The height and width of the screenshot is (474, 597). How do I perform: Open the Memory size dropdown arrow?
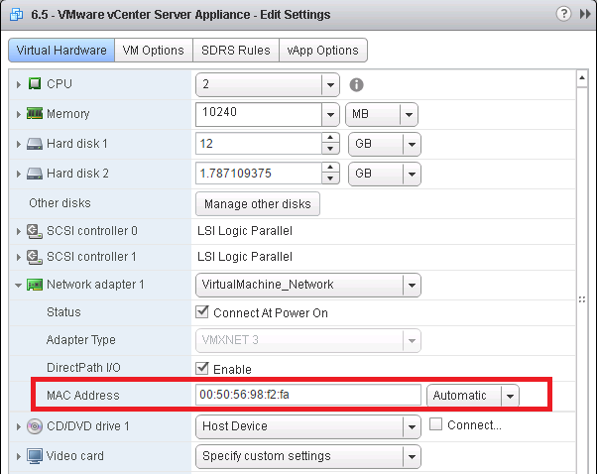[x=330, y=114]
